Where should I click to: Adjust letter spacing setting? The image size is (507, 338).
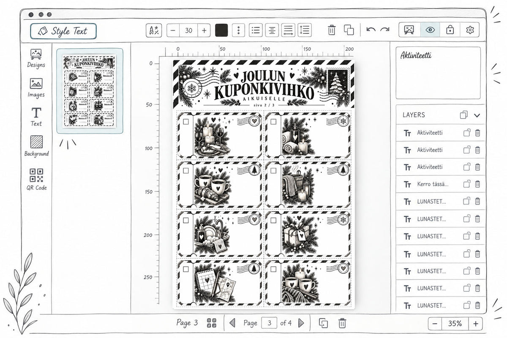click(x=288, y=30)
